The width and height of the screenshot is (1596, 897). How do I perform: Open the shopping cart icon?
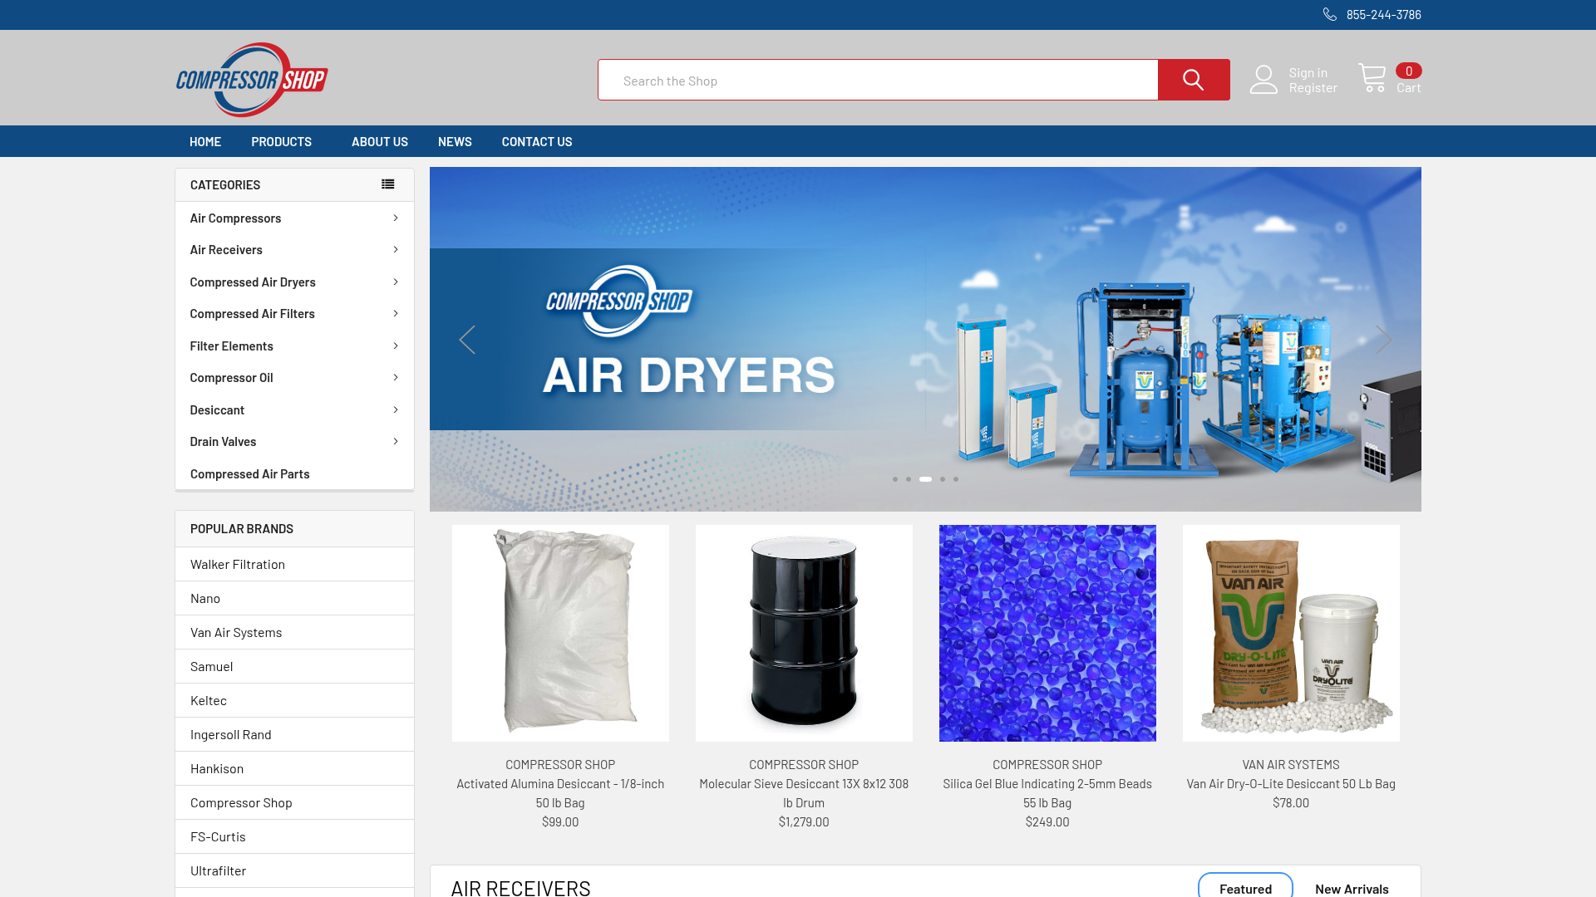coord(1372,79)
